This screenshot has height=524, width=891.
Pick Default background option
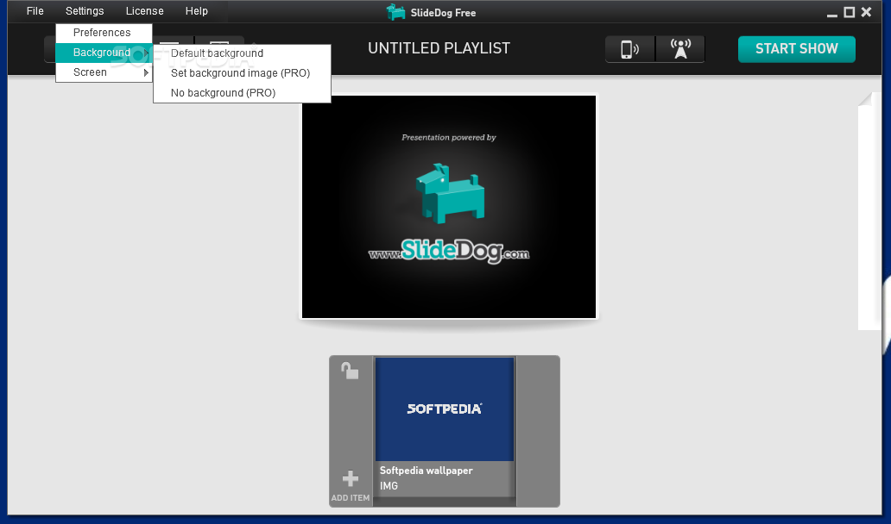[242, 53]
